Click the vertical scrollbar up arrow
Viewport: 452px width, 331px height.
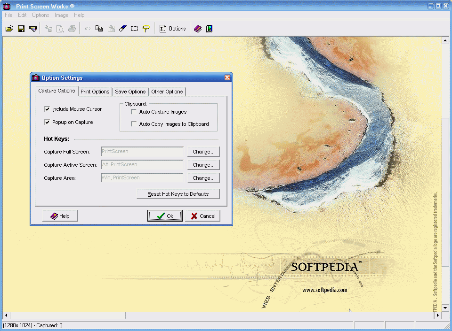tap(445, 40)
